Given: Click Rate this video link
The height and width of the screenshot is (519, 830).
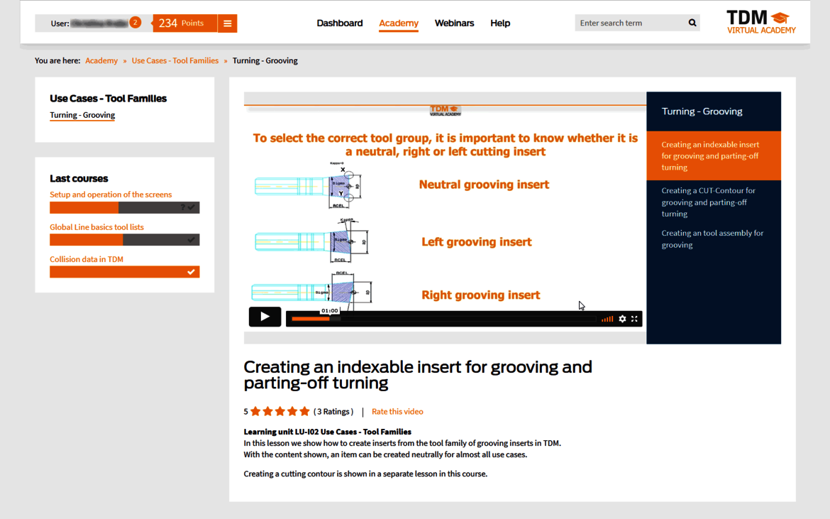Looking at the screenshot, I should pos(397,412).
